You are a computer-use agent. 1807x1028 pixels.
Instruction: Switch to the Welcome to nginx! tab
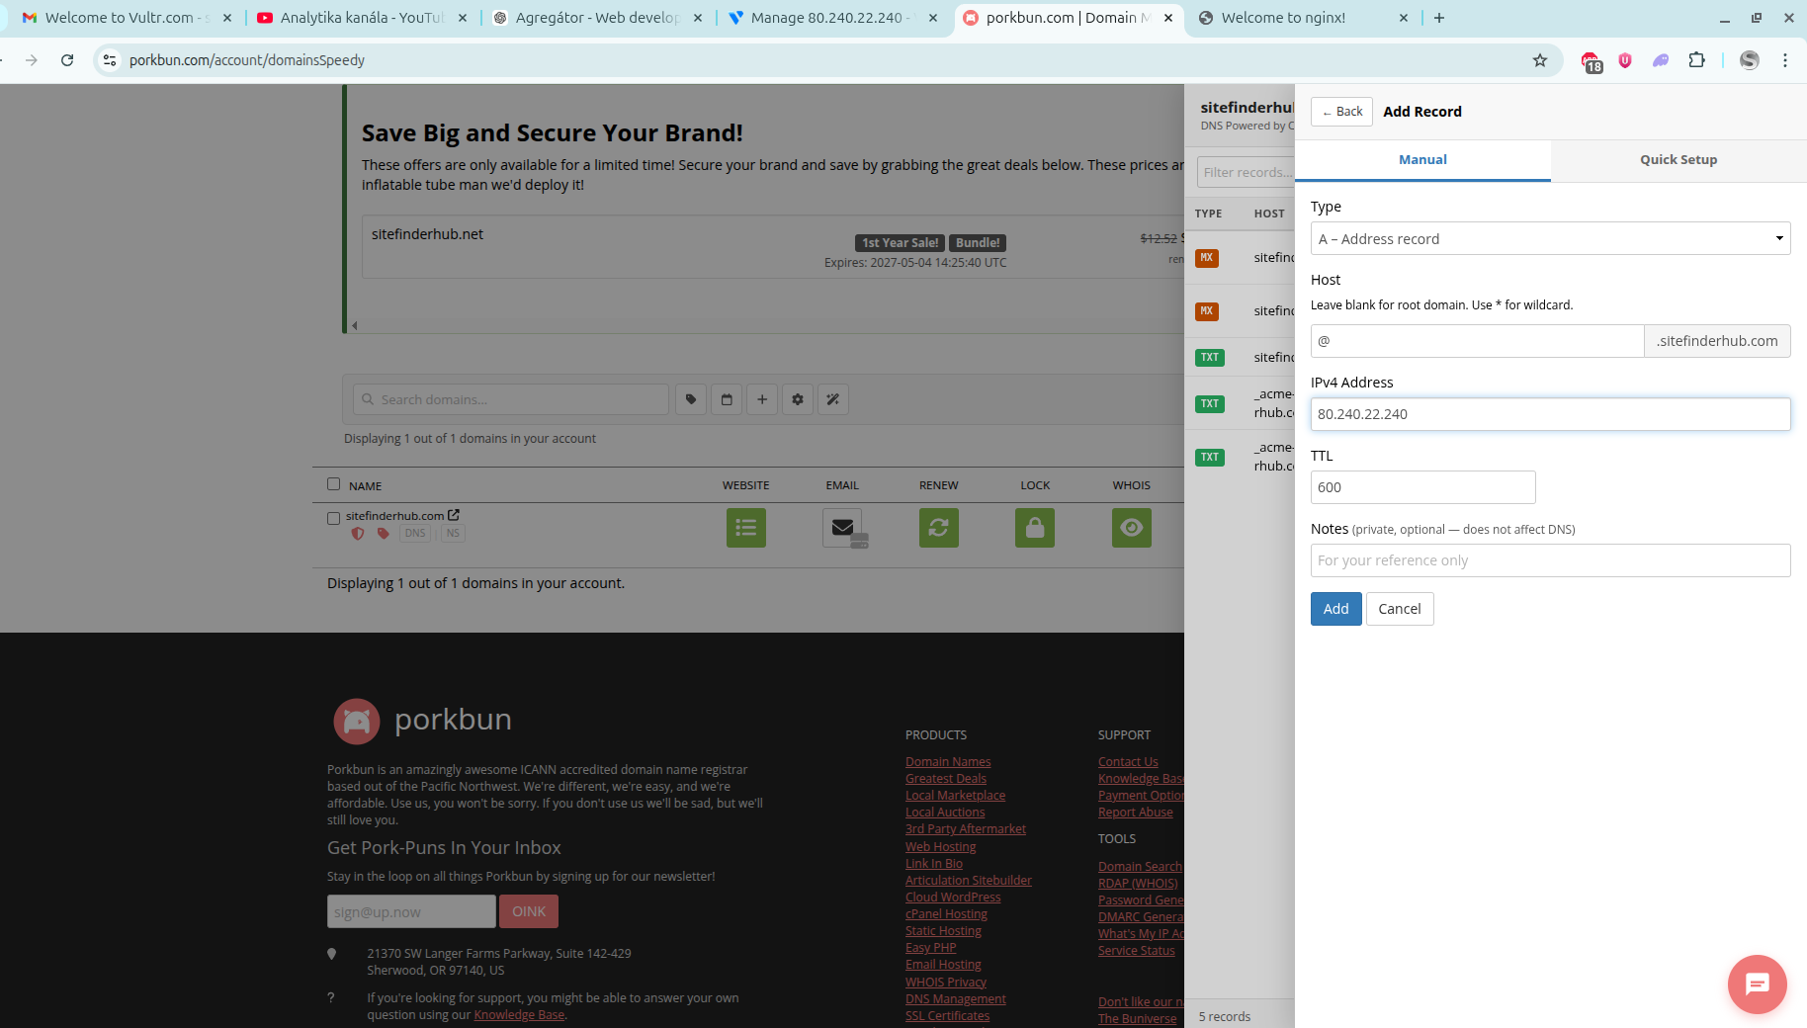point(1303,18)
